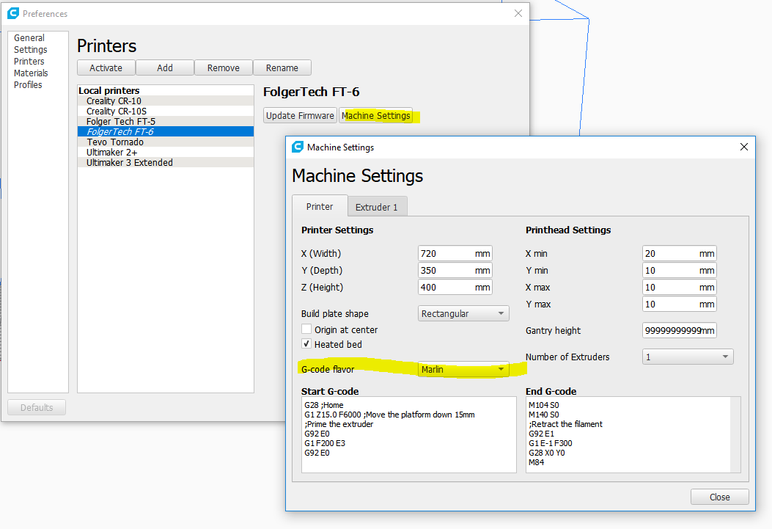Select Creality CR-10S in printers list

[117, 111]
